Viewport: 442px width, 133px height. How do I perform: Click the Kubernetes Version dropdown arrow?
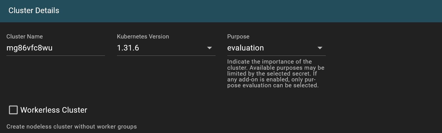(209, 48)
